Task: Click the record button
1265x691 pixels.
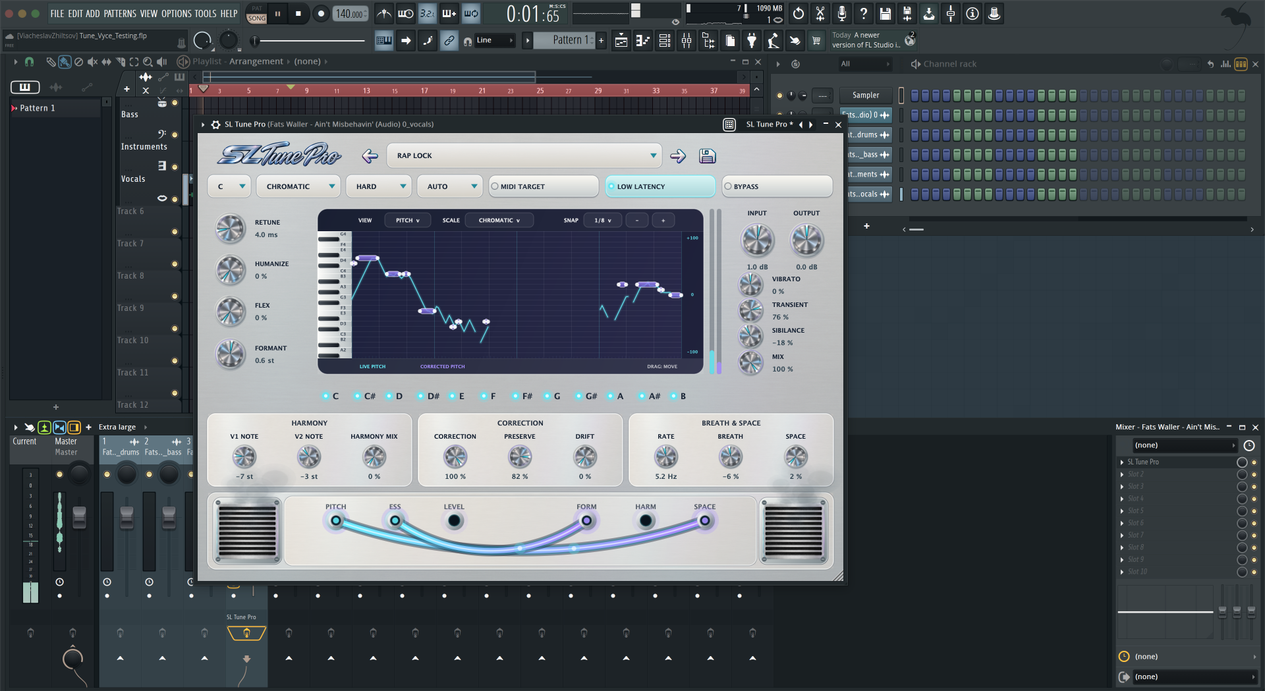Action: (321, 13)
